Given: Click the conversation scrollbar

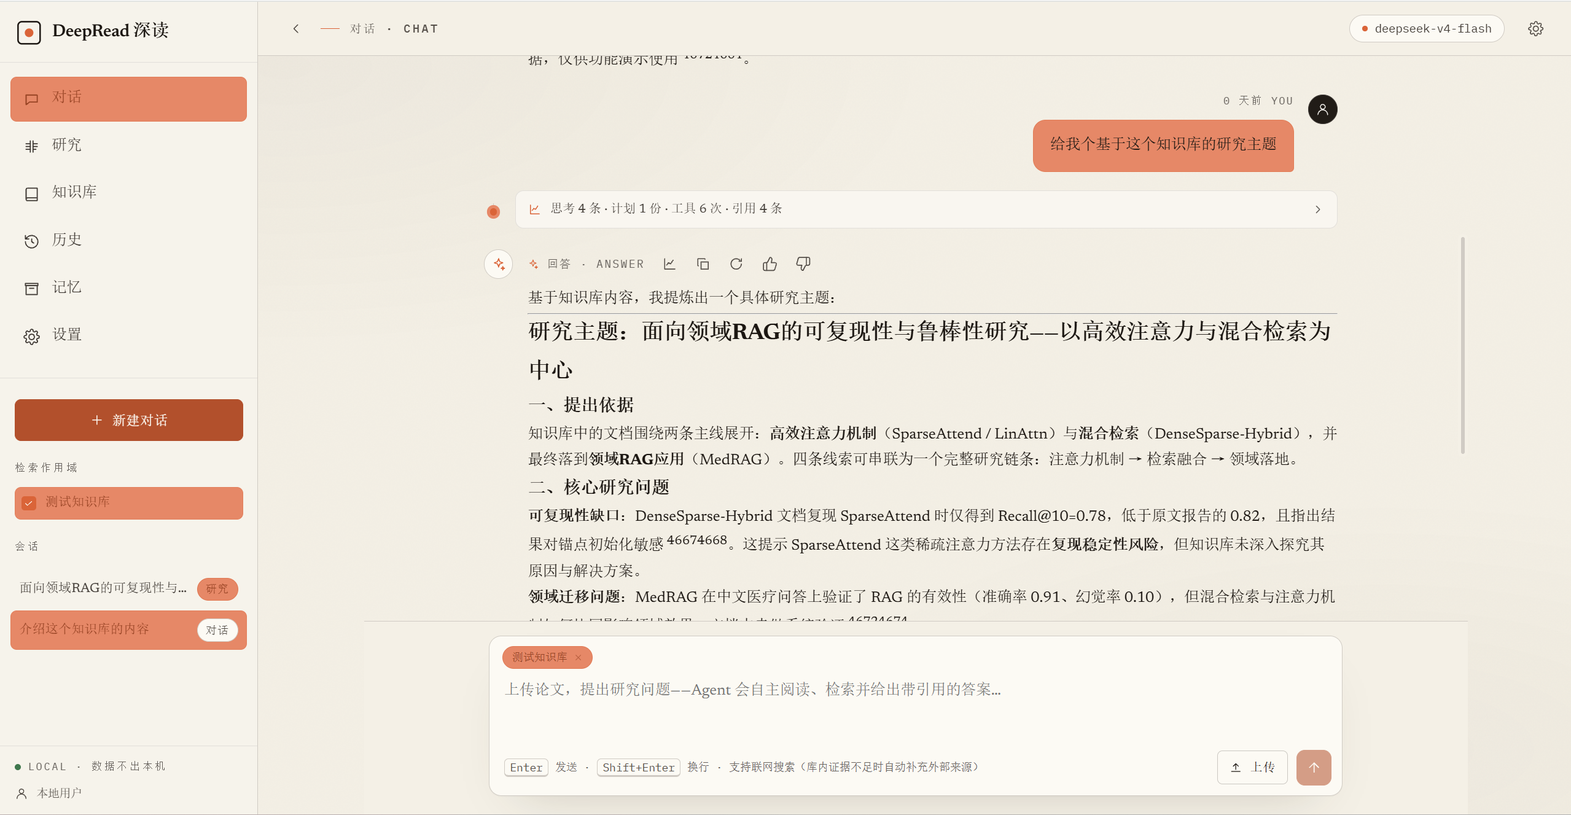Looking at the screenshot, I should pyautogui.click(x=1463, y=345).
